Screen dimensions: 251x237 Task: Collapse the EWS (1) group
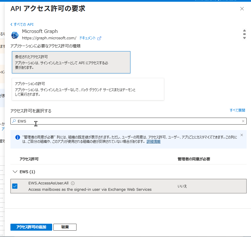coord(15,172)
